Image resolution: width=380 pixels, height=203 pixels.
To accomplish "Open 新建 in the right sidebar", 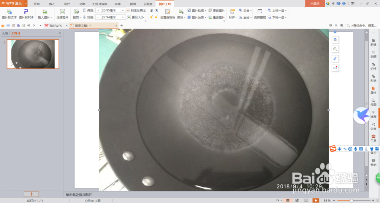I will (374, 42).
